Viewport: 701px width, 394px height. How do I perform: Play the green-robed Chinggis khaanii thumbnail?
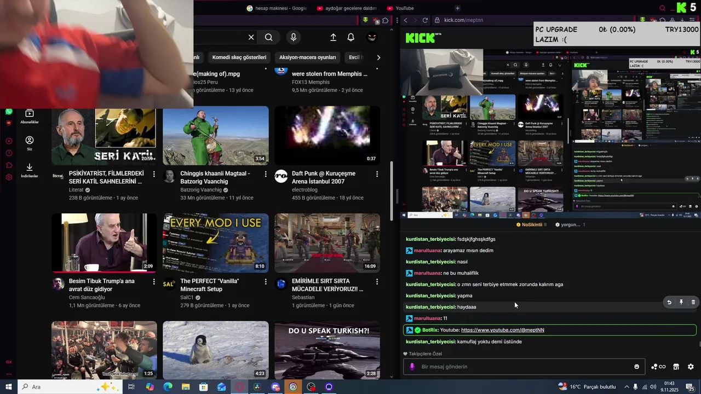216,135
